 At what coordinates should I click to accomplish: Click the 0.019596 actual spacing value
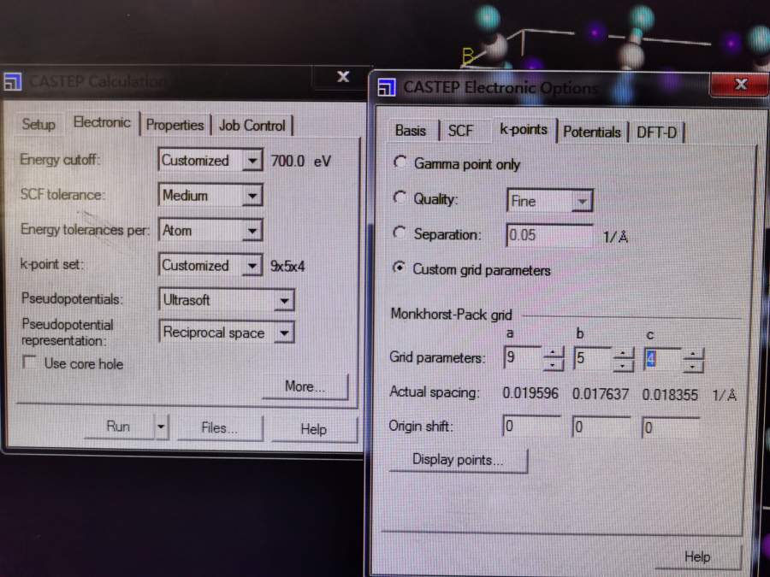pos(530,393)
